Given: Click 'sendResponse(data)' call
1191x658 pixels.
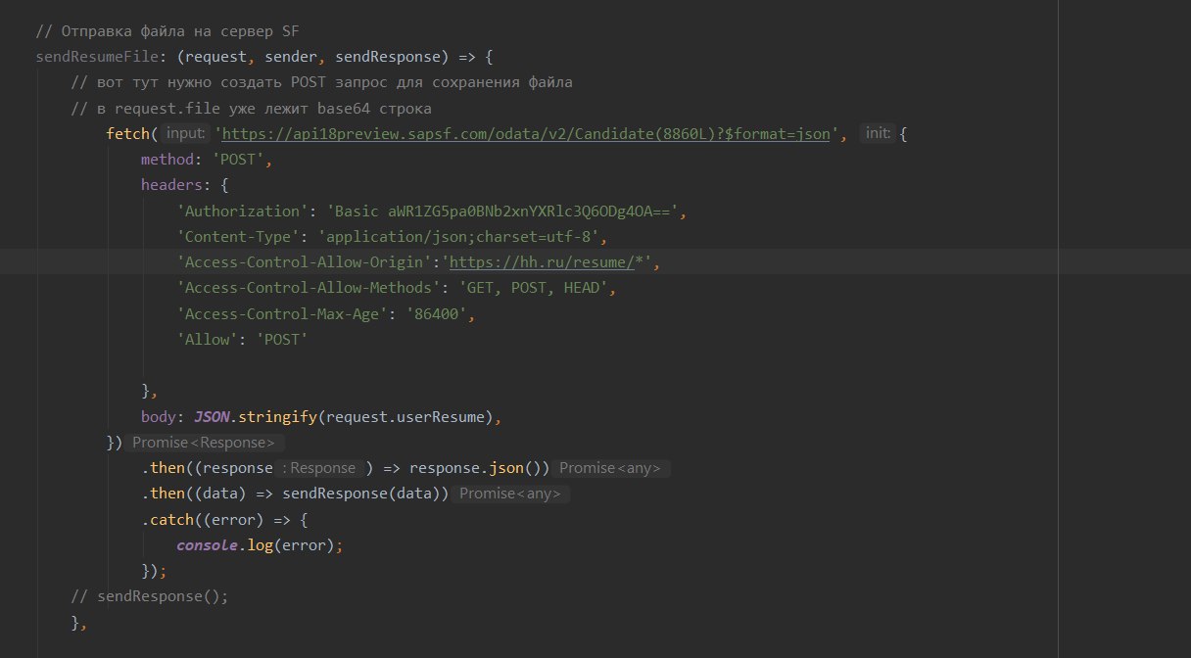Looking at the screenshot, I should coord(361,493).
